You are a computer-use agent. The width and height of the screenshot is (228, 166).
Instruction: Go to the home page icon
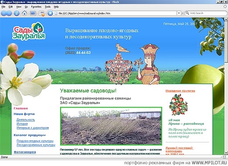point(24,13)
